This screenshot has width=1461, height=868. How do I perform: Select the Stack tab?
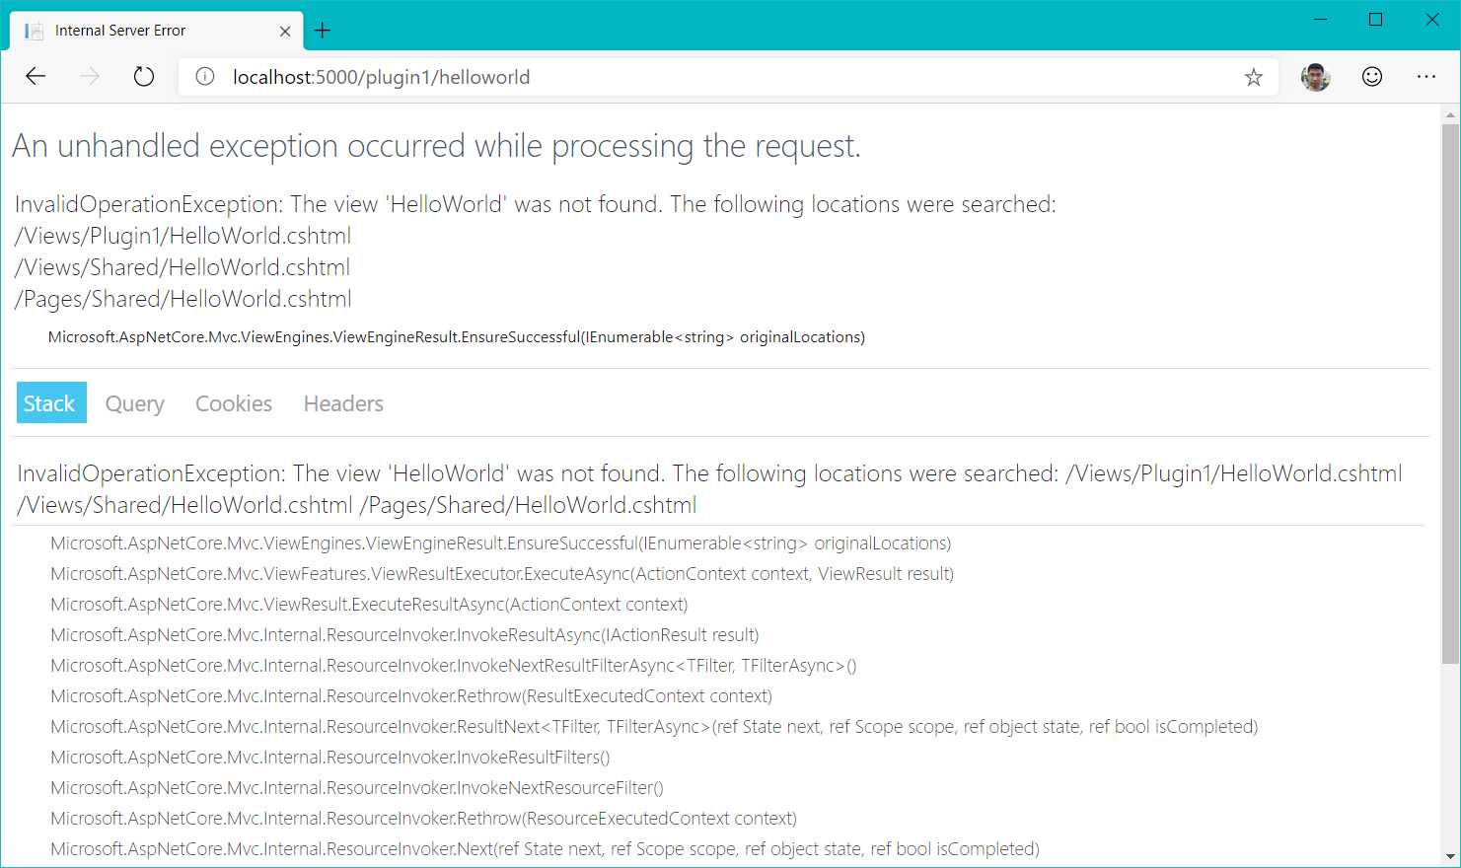pos(51,402)
